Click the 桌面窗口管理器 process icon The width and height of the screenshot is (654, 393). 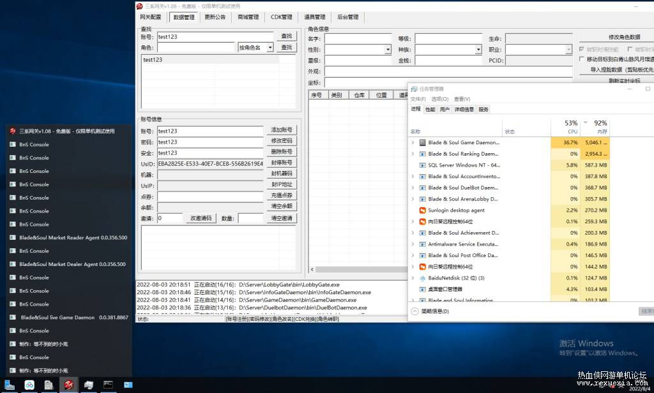(422, 289)
